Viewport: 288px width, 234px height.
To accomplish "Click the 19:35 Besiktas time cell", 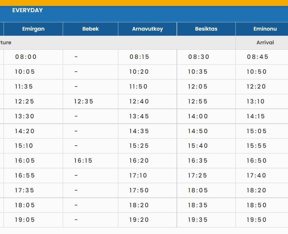I will [198, 220].
